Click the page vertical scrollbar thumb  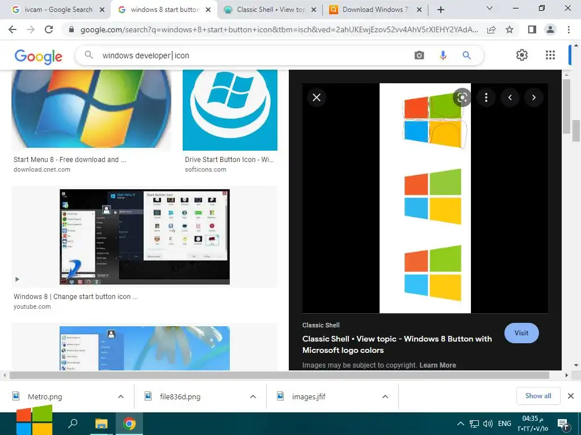[576, 131]
